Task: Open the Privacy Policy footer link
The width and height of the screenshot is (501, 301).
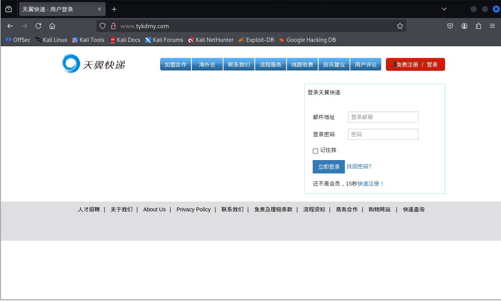Action: (193, 209)
